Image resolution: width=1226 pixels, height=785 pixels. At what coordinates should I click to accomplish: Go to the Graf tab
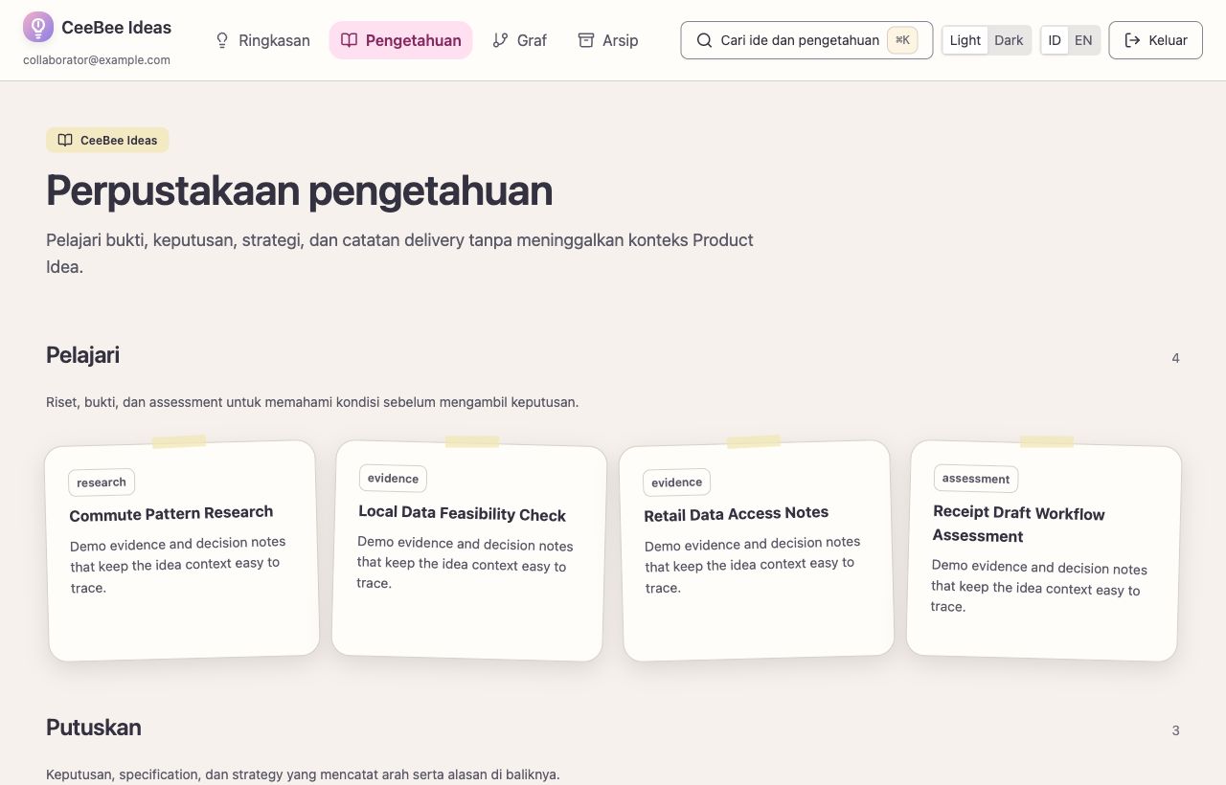pos(519,40)
